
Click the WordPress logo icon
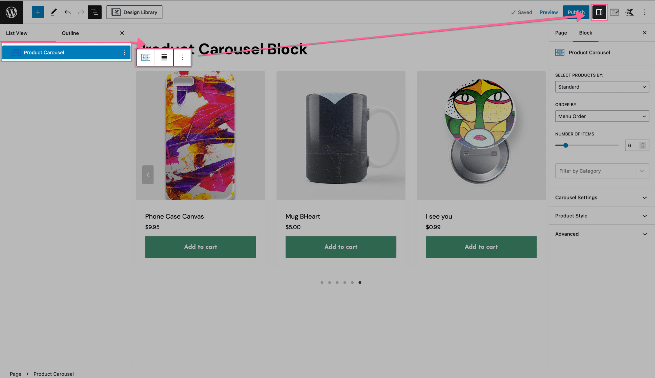(x=12, y=12)
